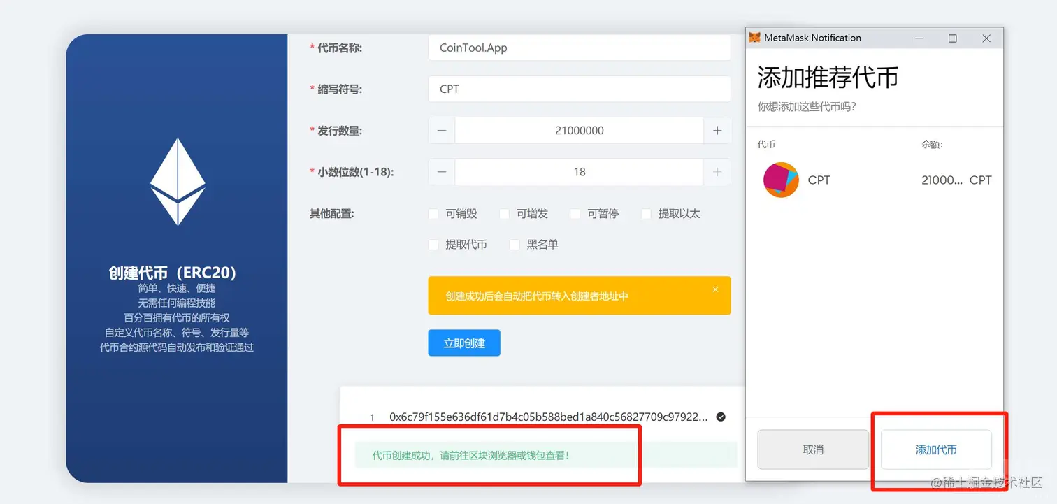Decrease 小数位数 with the minus button

pyautogui.click(x=442, y=172)
